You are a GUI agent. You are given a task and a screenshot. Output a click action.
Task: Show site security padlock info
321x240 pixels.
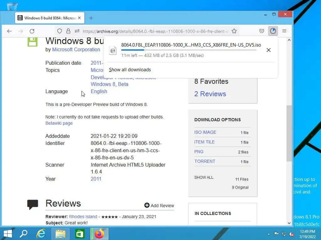coord(68,31)
